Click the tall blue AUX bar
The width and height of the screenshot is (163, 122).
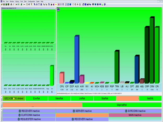(77, 60)
